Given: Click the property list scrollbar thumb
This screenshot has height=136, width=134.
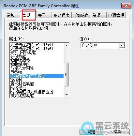Looking at the screenshot, I should coord(67,75).
